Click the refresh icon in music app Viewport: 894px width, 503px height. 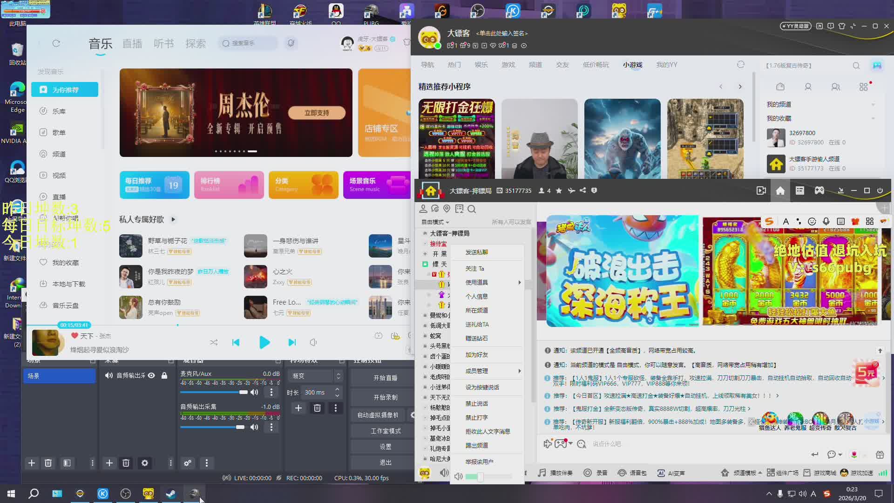pos(56,43)
